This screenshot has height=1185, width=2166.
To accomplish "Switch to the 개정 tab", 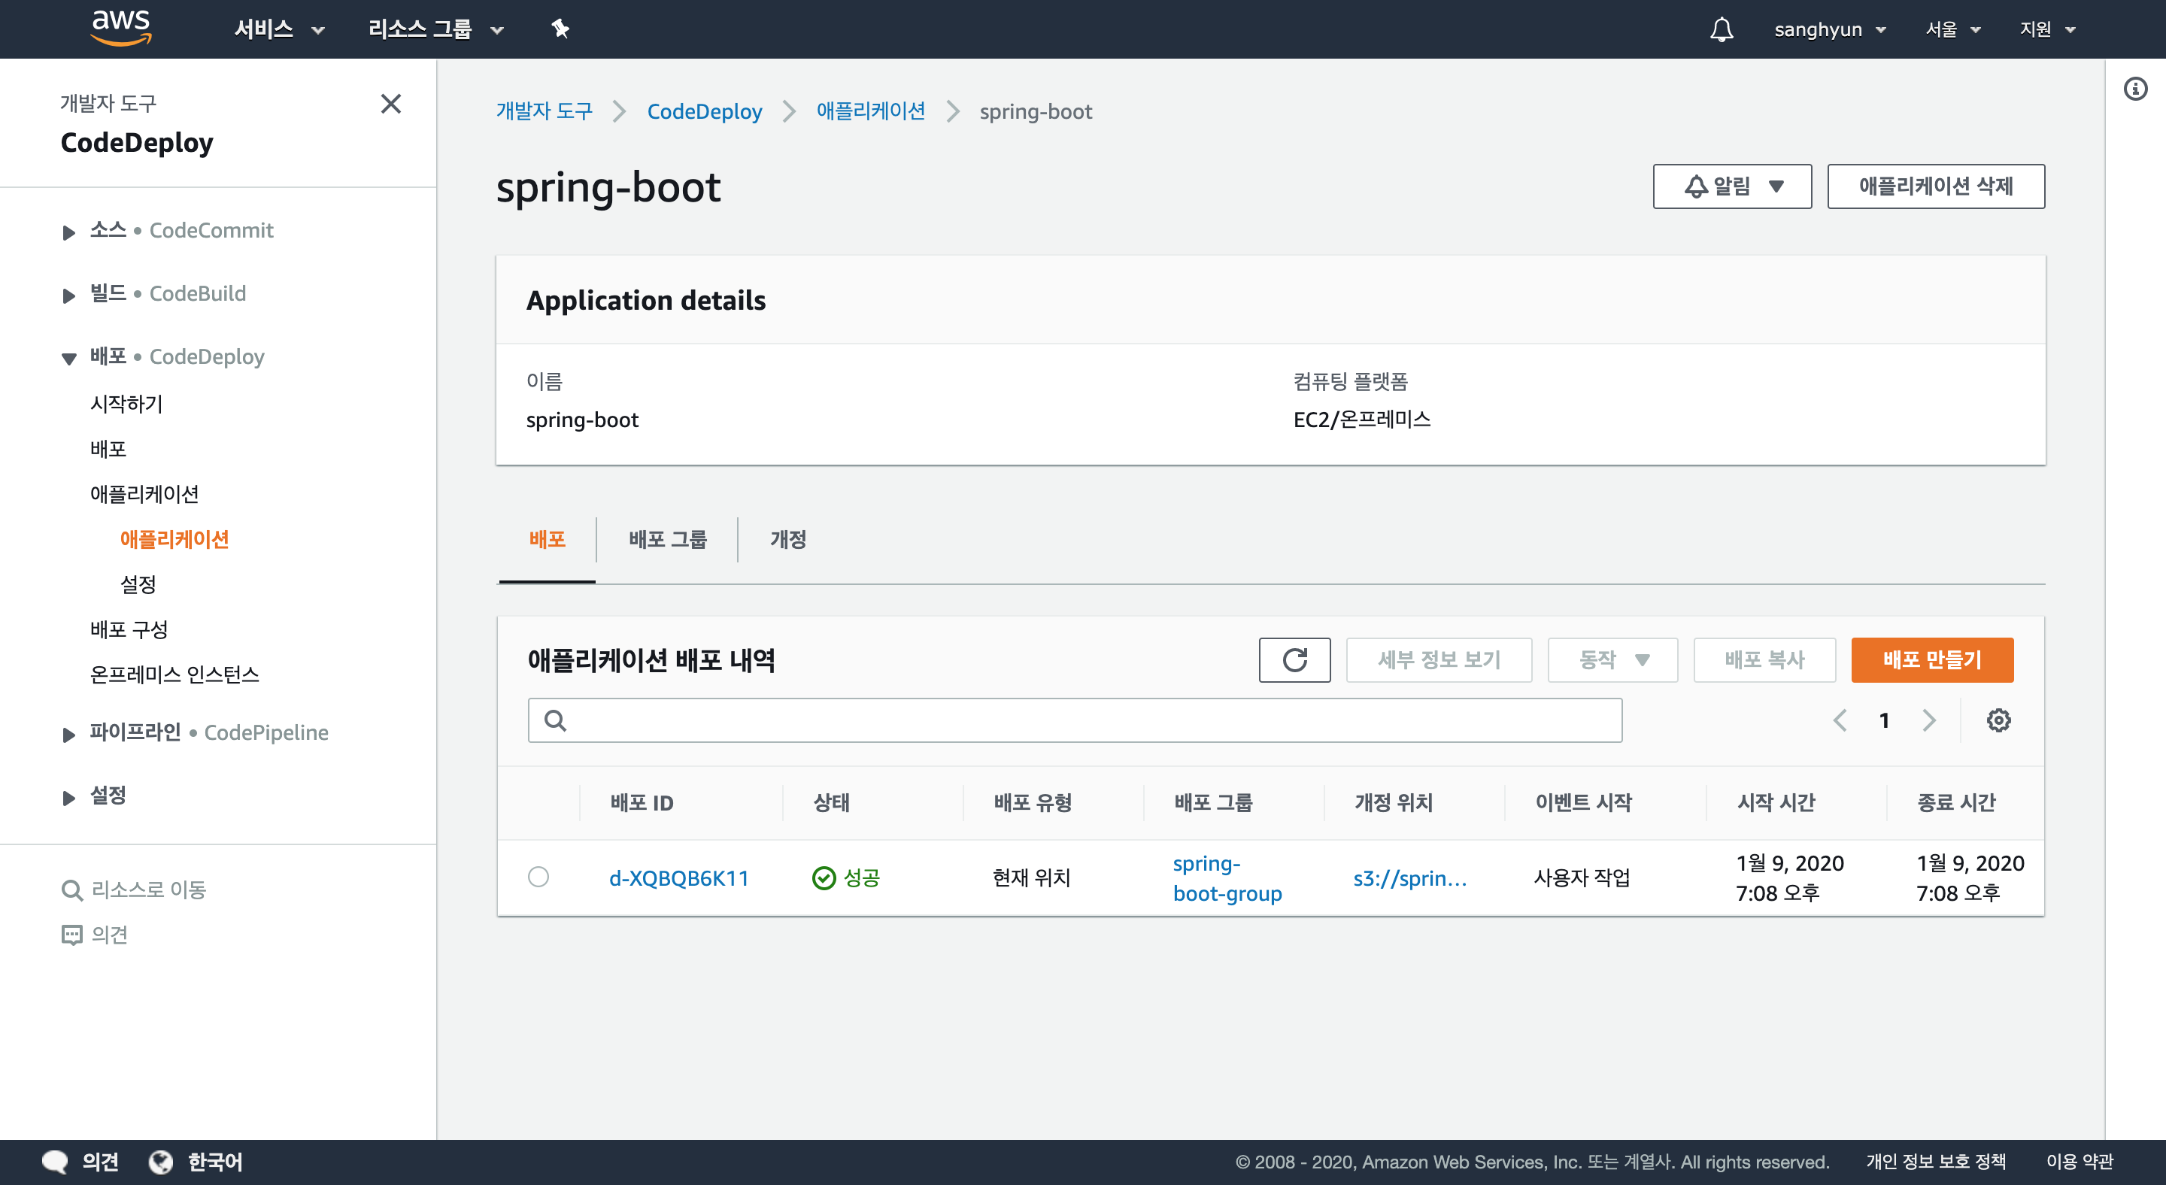I will click(788, 538).
